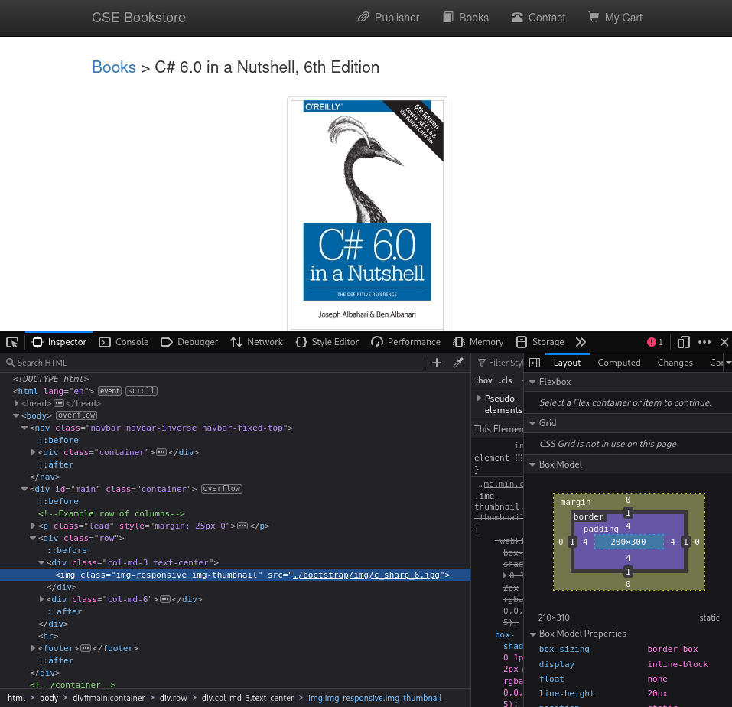Toggle the three-pane inspector sidebar icon

[535, 363]
